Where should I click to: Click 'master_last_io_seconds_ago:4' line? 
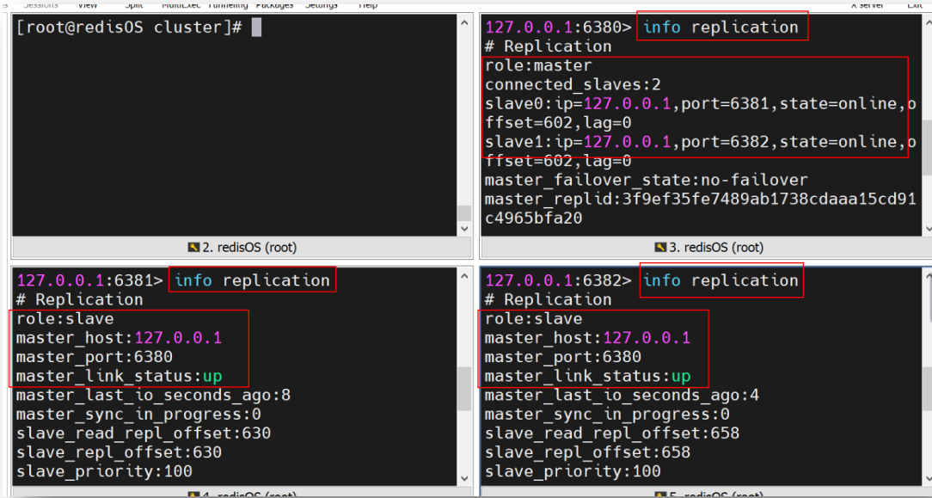tap(622, 395)
